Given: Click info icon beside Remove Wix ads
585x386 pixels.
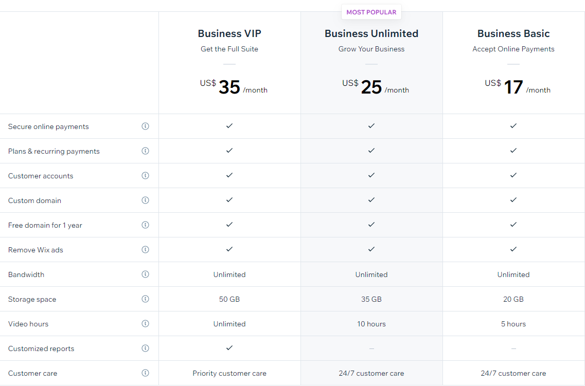Looking at the screenshot, I should pos(145,250).
